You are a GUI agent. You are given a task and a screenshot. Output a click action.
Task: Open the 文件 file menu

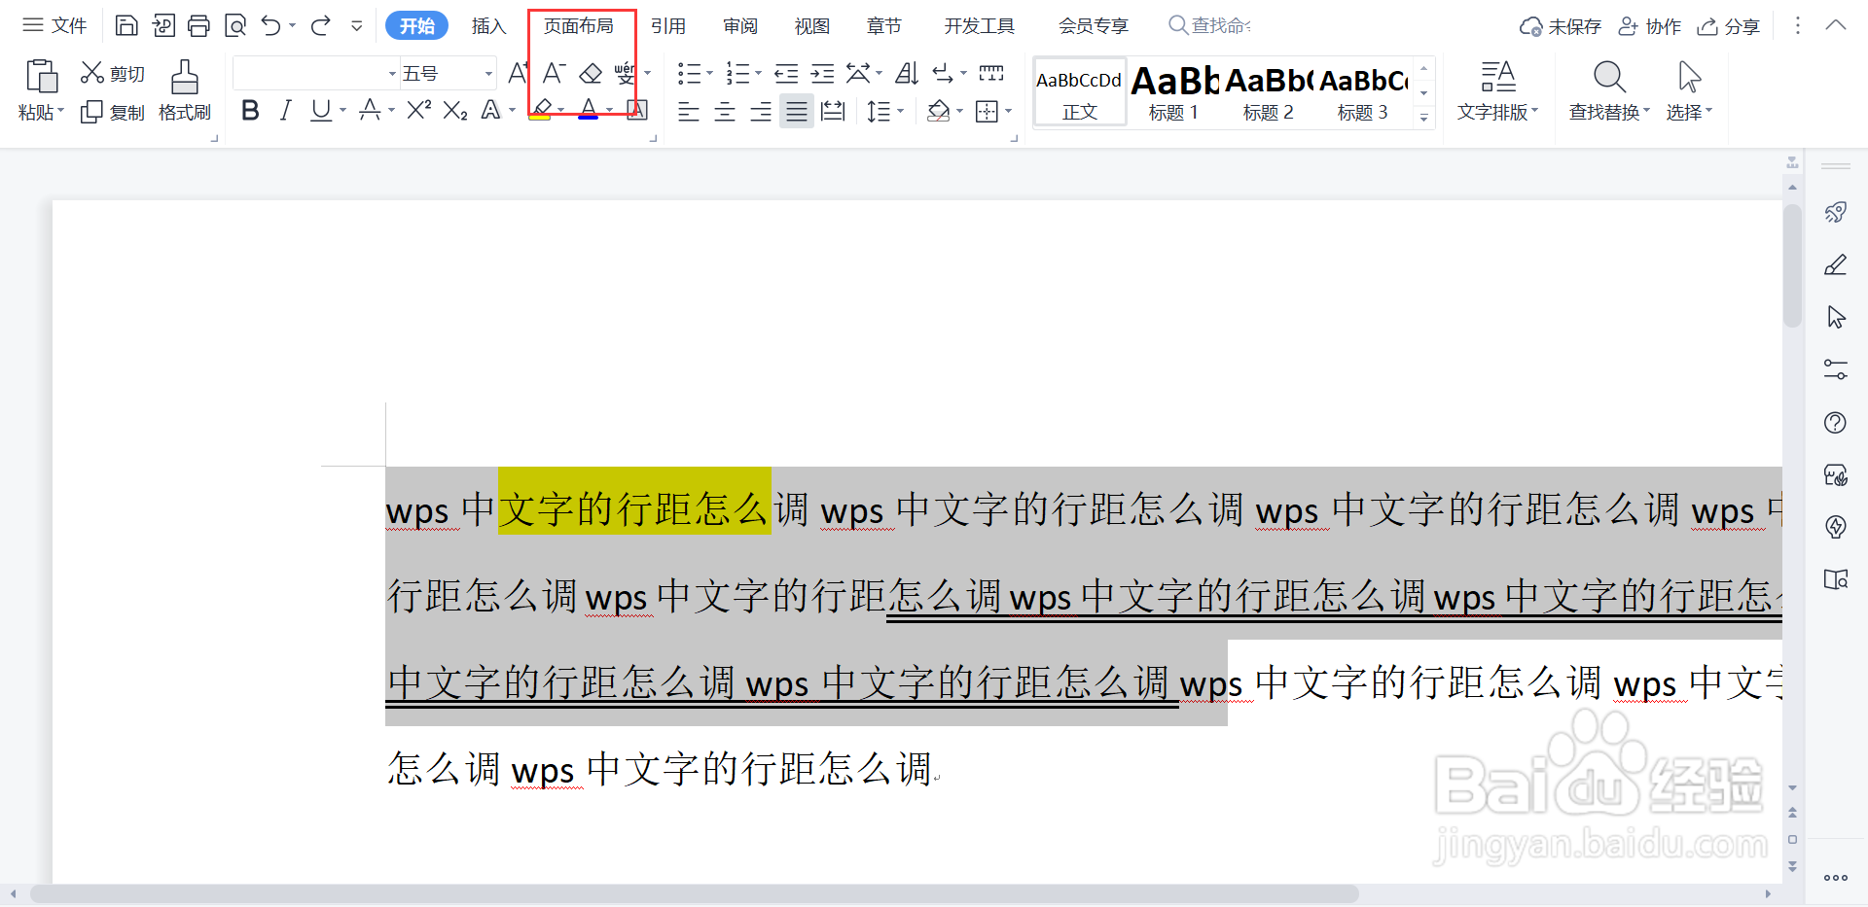click(55, 25)
